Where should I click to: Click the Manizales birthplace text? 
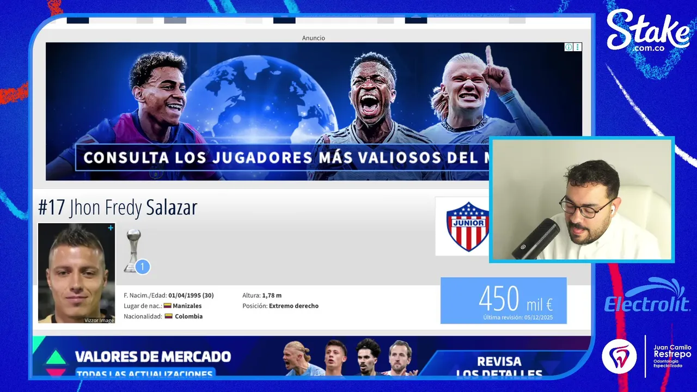[187, 306]
